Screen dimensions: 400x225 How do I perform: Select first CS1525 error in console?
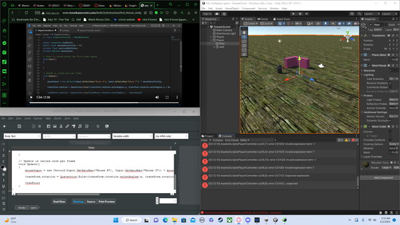pos(279,145)
